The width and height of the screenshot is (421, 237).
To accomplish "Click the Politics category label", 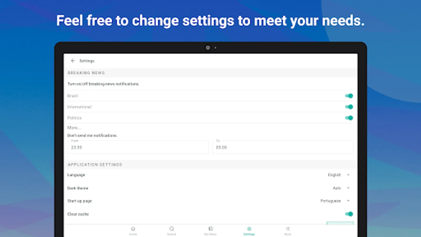I will (74, 118).
